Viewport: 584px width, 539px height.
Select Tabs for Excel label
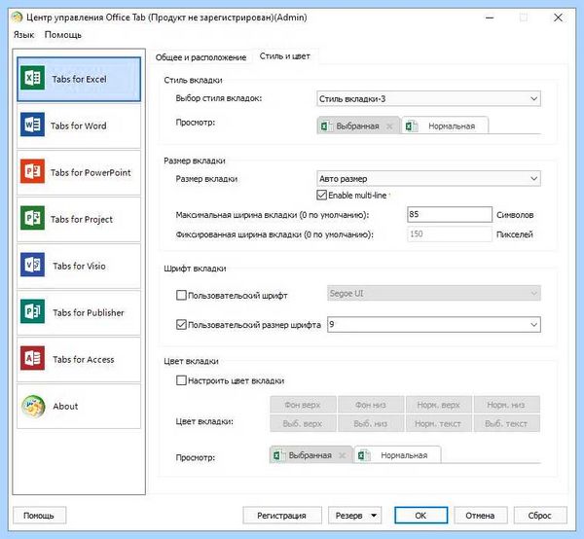80,79
